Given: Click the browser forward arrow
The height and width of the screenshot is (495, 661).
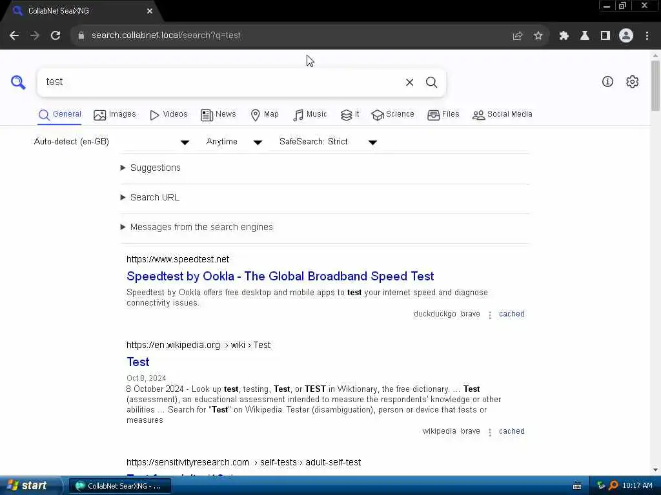Looking at the screenshot, I should pos(35,35).
